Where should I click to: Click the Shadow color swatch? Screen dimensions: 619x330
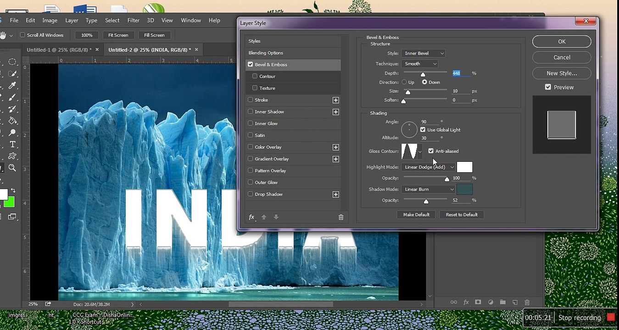(464, 189)
